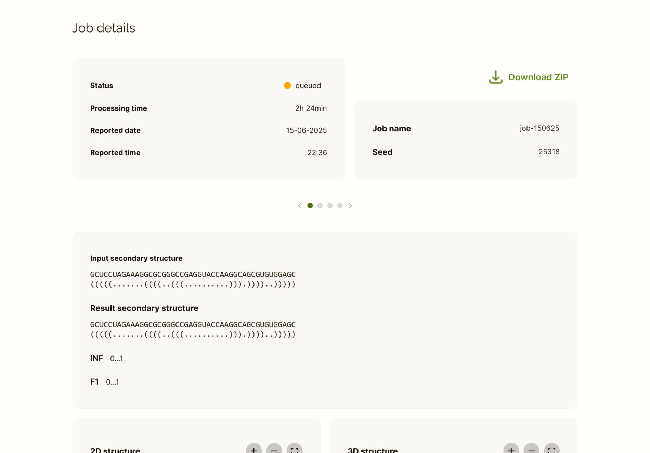Jump to the fourth carousel dot

340,205
